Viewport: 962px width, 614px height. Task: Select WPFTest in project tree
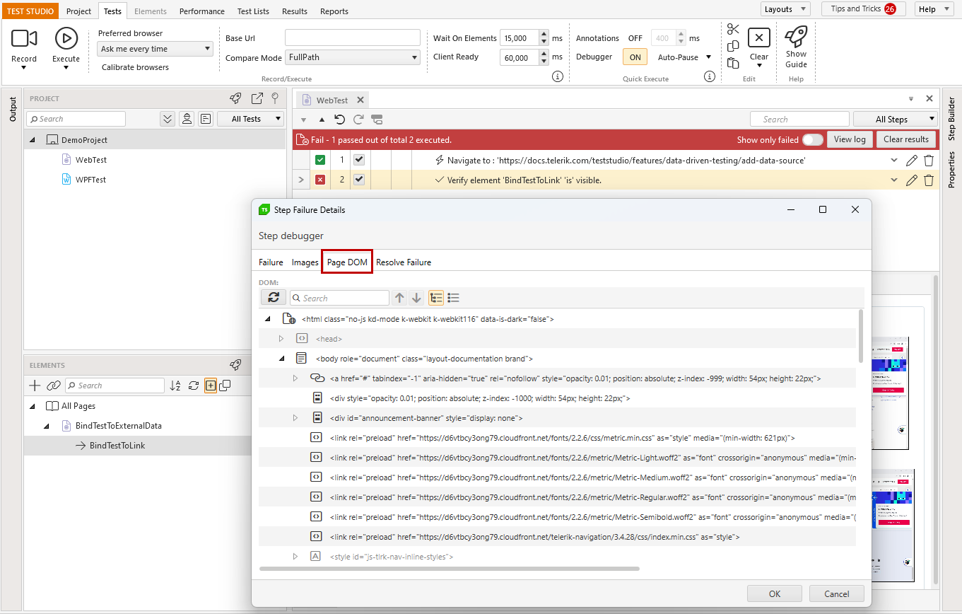click(90, 180)
